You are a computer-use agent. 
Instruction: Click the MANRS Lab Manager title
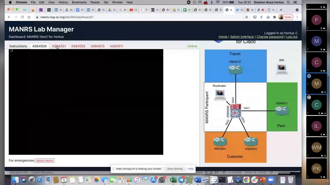pos(41,29)
